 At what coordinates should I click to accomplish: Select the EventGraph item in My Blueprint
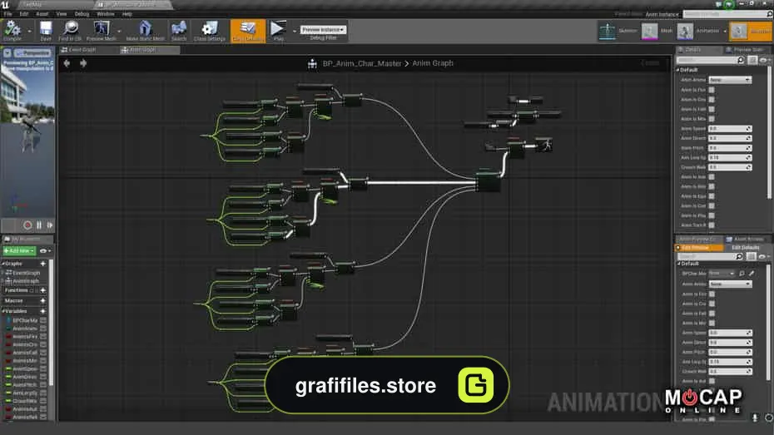[x=26, y=273]
